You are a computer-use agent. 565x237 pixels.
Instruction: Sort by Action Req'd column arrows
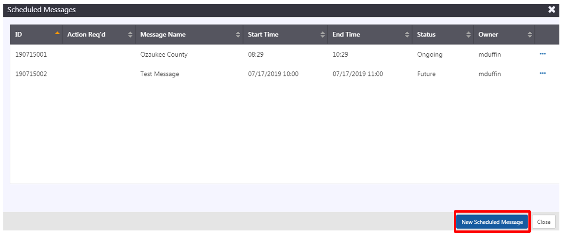coord(130,34)
